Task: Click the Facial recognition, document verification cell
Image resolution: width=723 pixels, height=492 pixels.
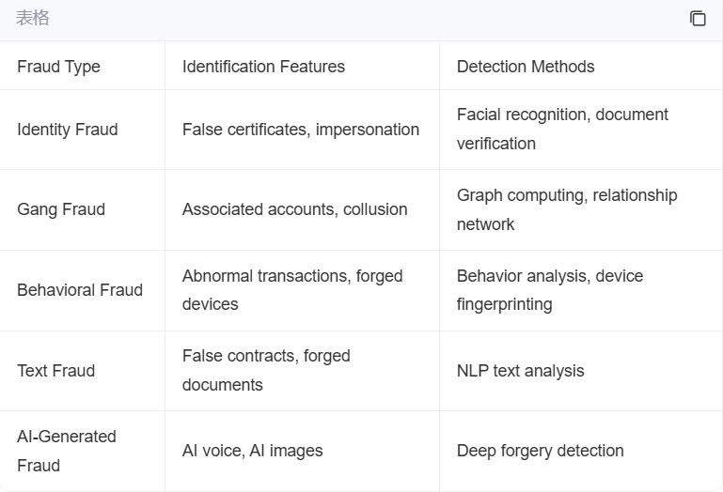Action: (x=580, y=130)
